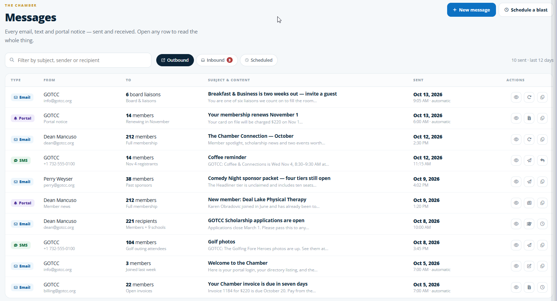
Task: Eye icon on Your Chamber invoice row
Action: (516, 287)
